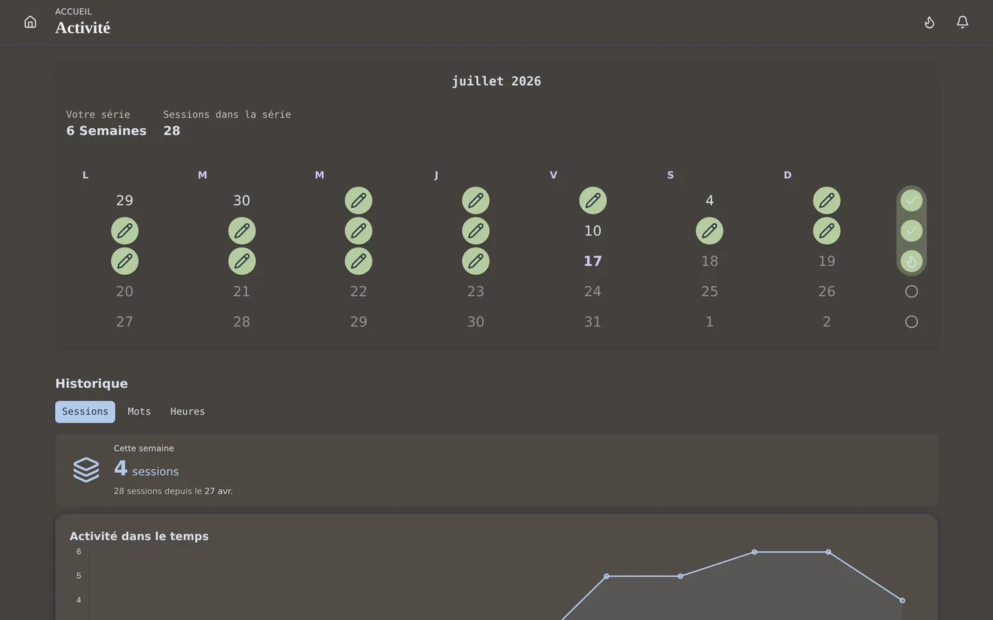Select Saturday 25 in the calendar
The image size is (993, 620).
(710, 291)
